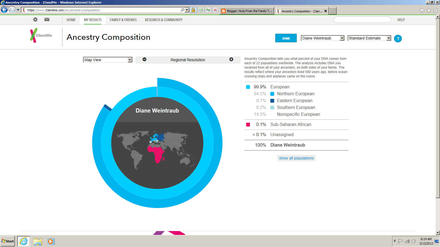440x247 pixels.
Task: Open the mail envelope icon
Action: [x=47, y=19]
